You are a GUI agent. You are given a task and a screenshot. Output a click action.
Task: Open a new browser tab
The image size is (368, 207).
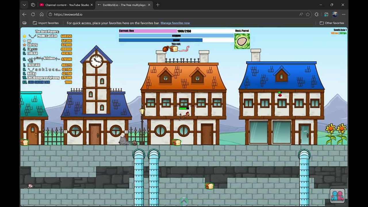(x=158, y=5)
